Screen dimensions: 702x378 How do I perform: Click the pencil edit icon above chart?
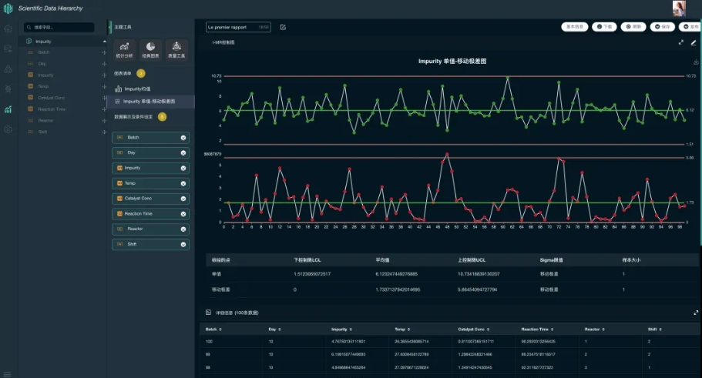pos(694,43)
